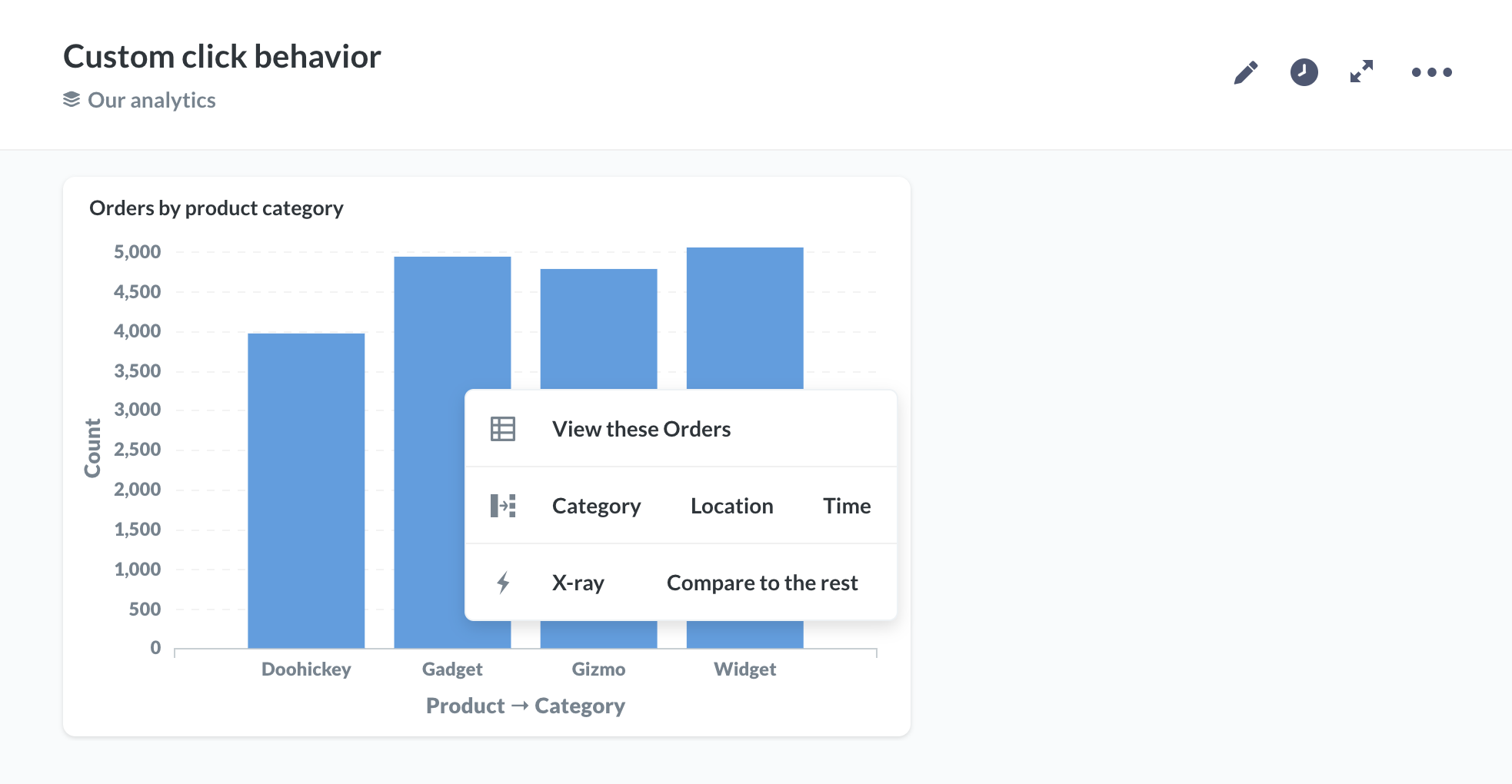
Task: Open the three-dot more options menu
Action: pyautogui.click(x=1431, y=72)
